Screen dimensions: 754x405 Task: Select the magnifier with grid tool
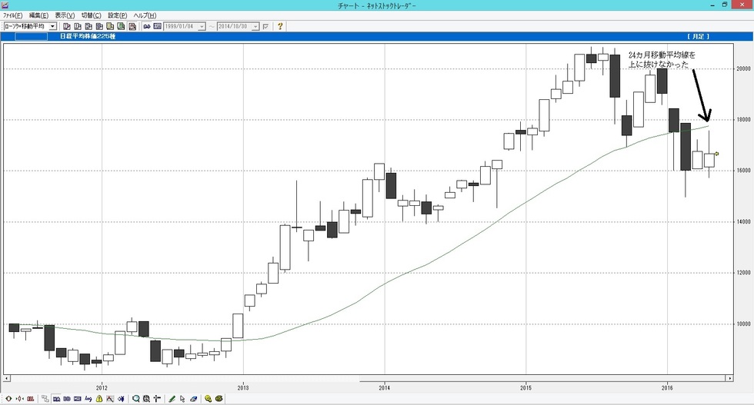(147, 399)
